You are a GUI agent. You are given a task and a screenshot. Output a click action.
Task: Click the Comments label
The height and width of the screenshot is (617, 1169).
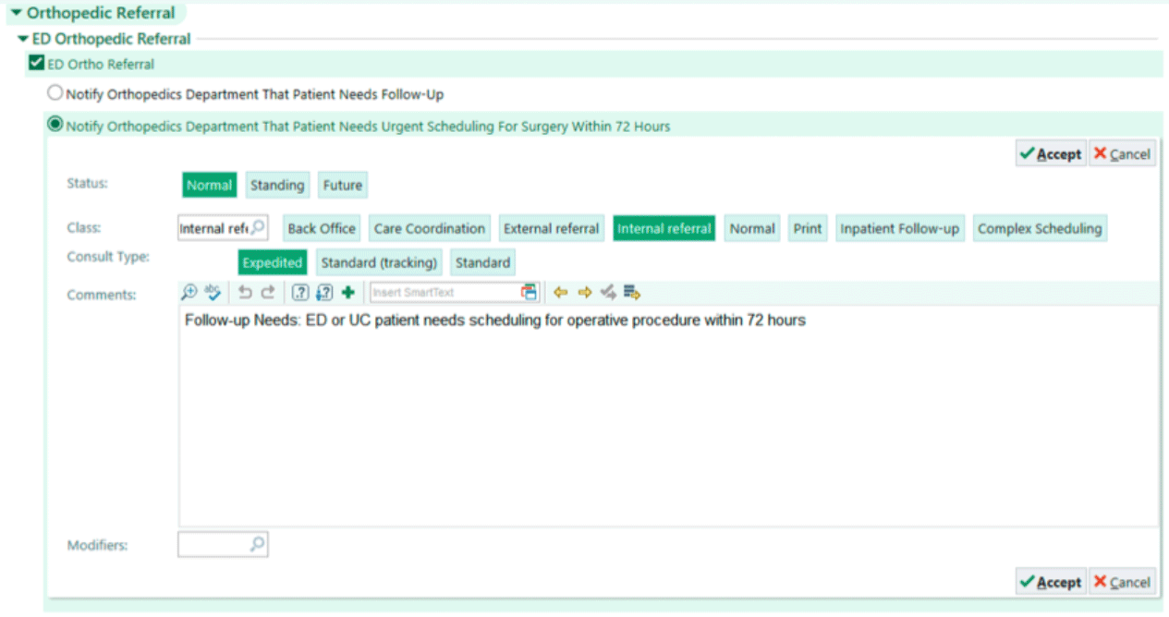click(x=102, y=295)
